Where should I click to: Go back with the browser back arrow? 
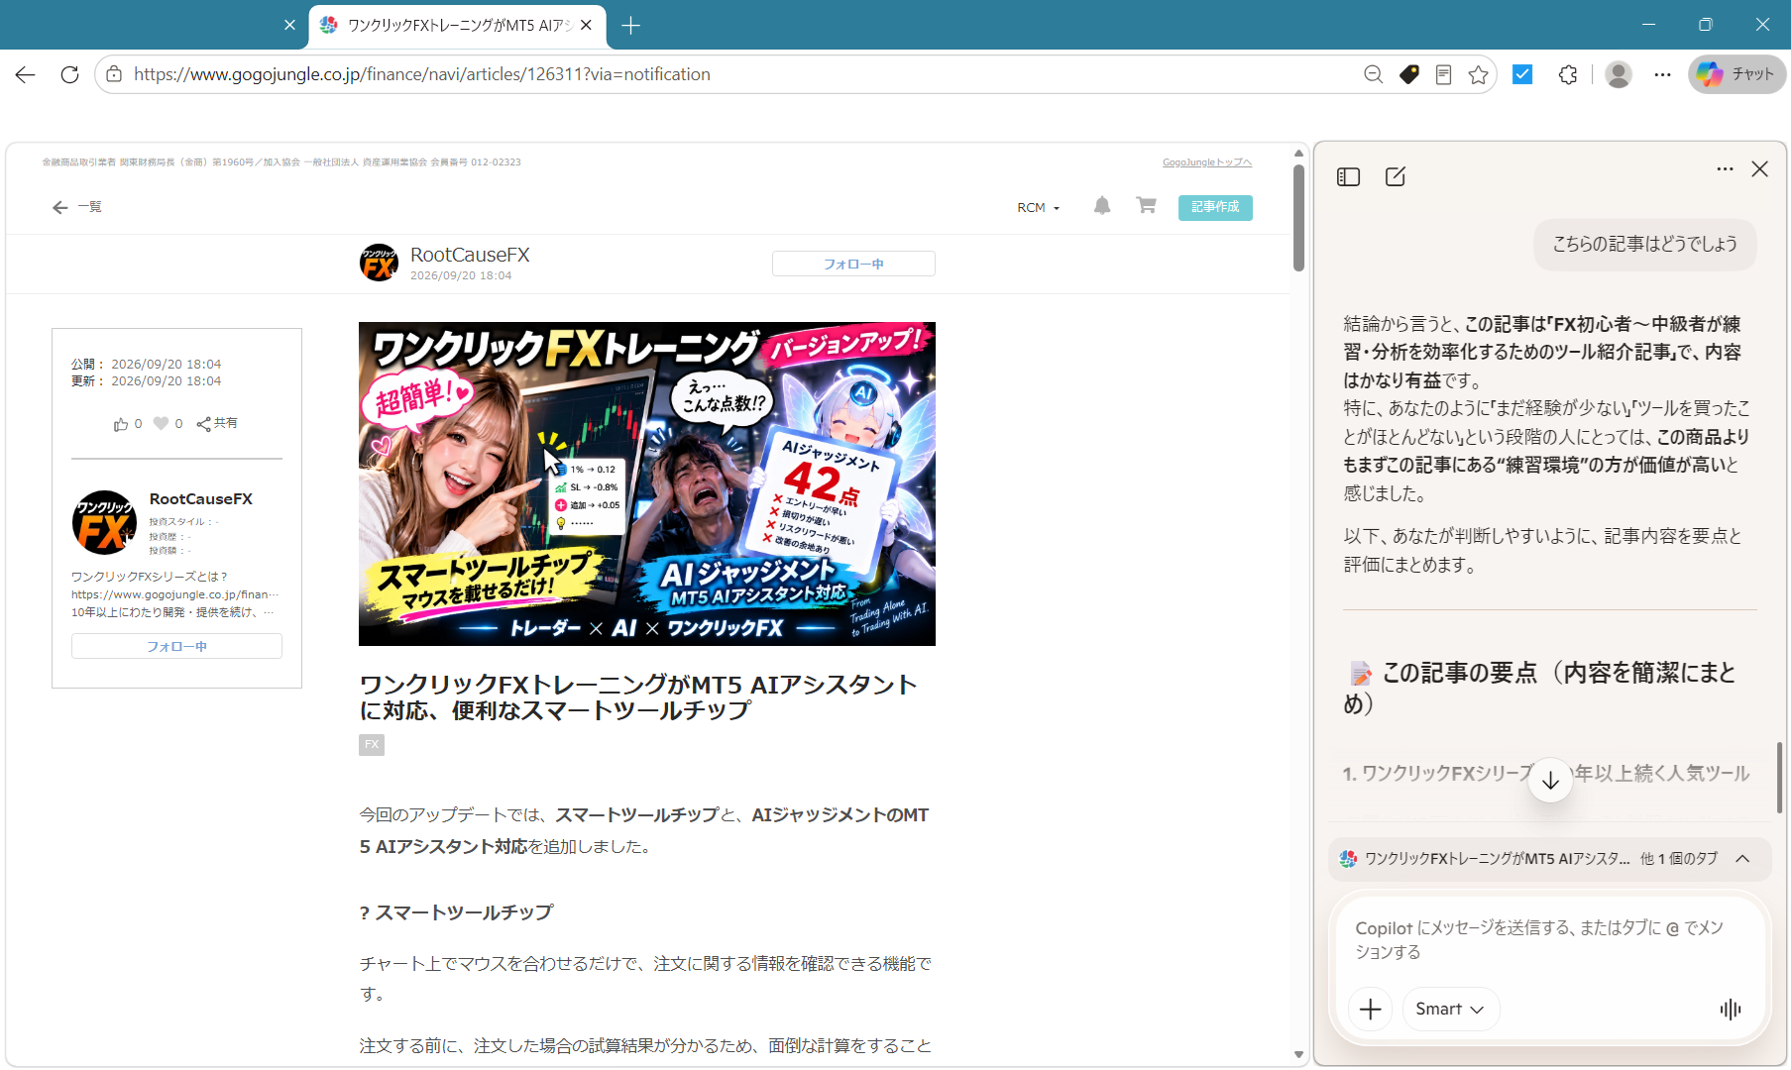click(x=26, y=74)
